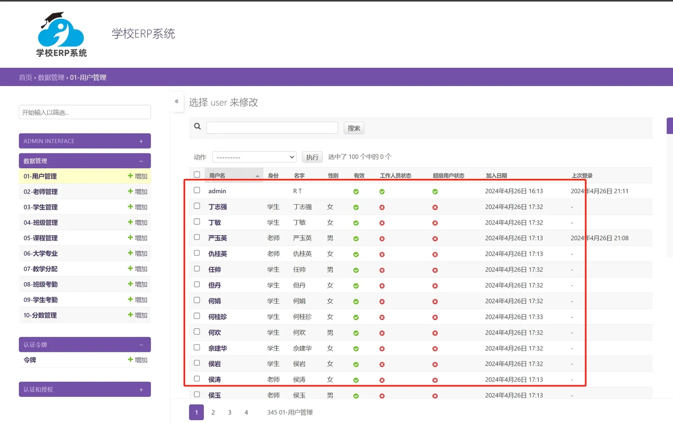The height and width of the screenshot is (423, 673).
Task: Sort by 上次登录 column header
Action: pyautogui.click(x=582, y=176)
